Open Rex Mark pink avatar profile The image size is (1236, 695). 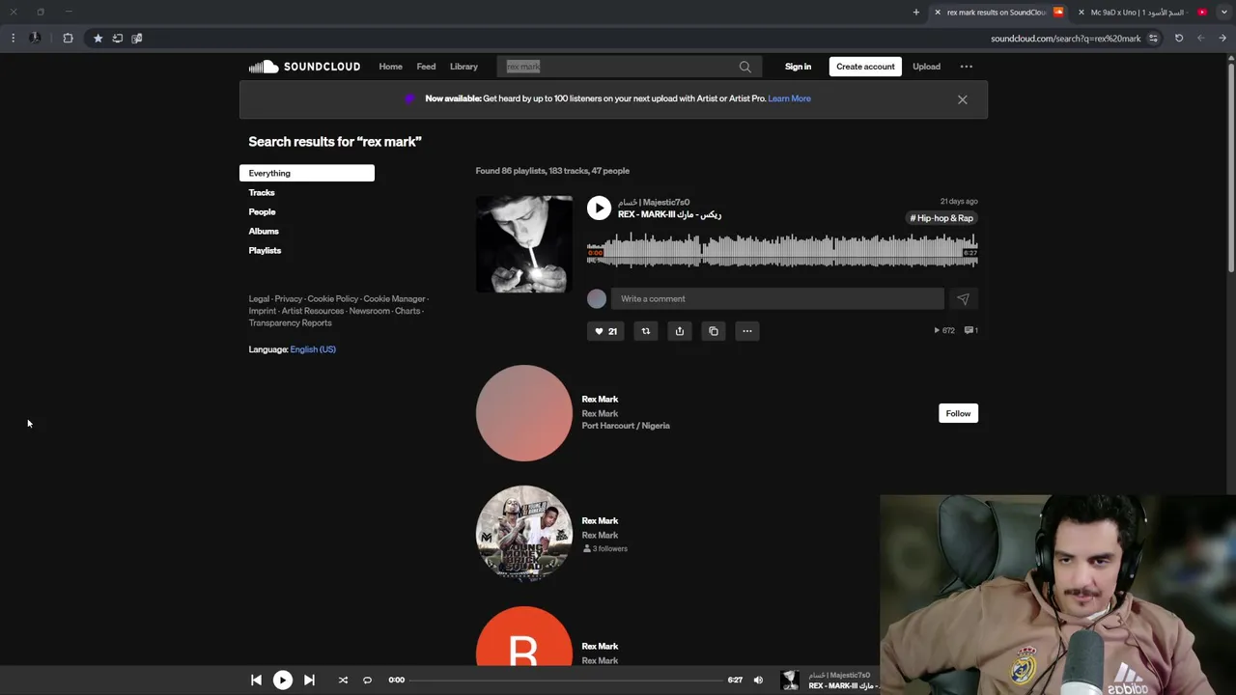(x=523, y=413)
